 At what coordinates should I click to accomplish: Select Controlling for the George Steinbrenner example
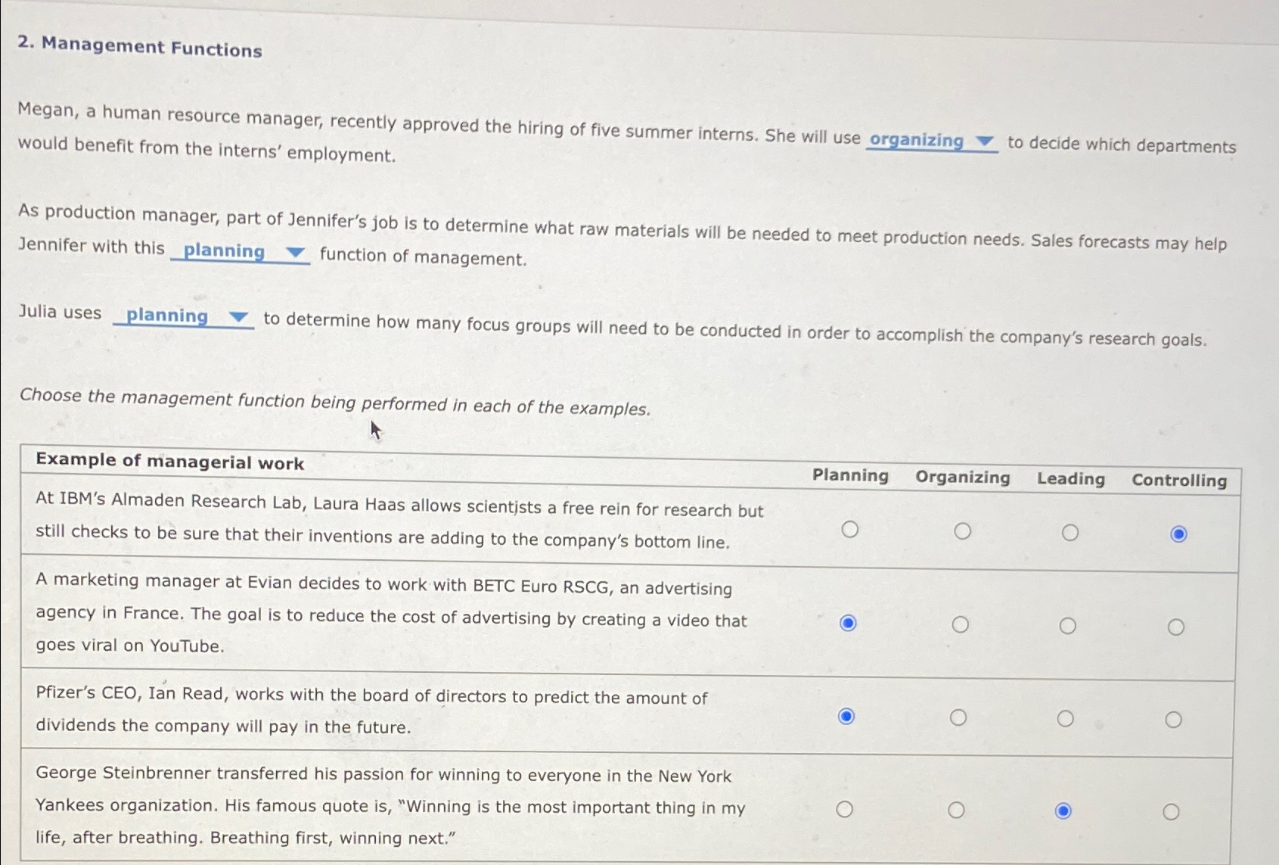click(1172, 812)
